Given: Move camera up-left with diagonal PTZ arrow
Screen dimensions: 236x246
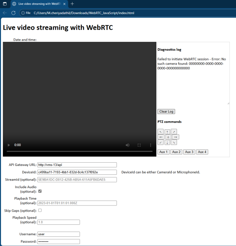Looking at the screenshot, I should (161, 132).
